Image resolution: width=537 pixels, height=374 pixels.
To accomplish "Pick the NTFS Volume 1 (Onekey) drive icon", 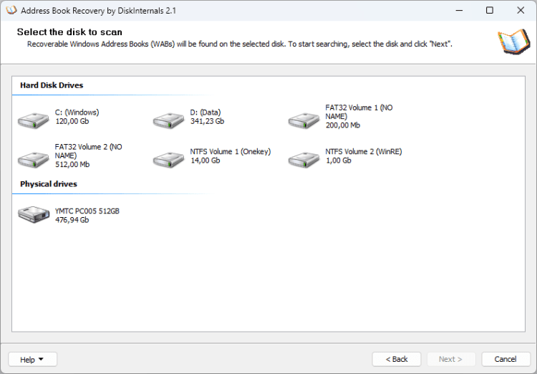I will click(168, 159).
